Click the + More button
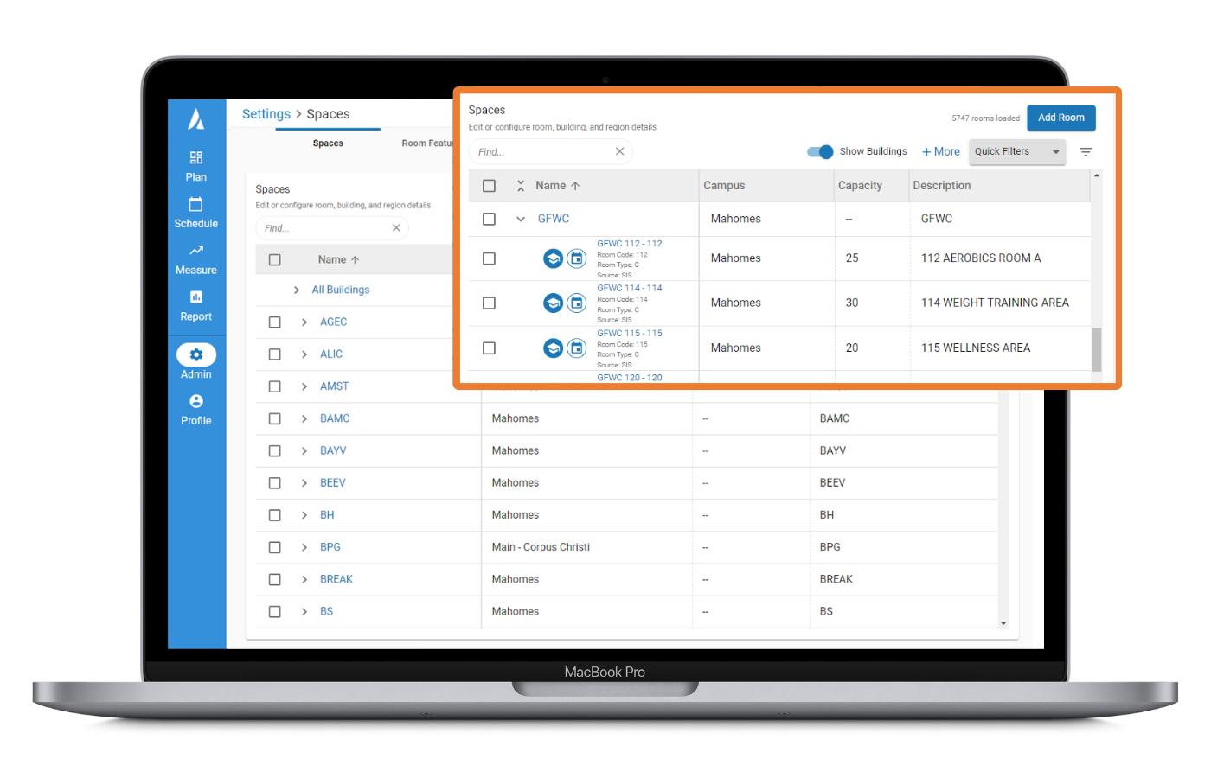 coord(941,152)
